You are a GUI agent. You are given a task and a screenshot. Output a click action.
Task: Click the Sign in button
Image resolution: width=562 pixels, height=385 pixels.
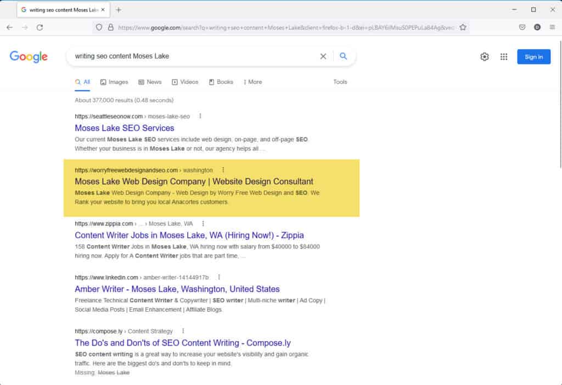point(533,56)
